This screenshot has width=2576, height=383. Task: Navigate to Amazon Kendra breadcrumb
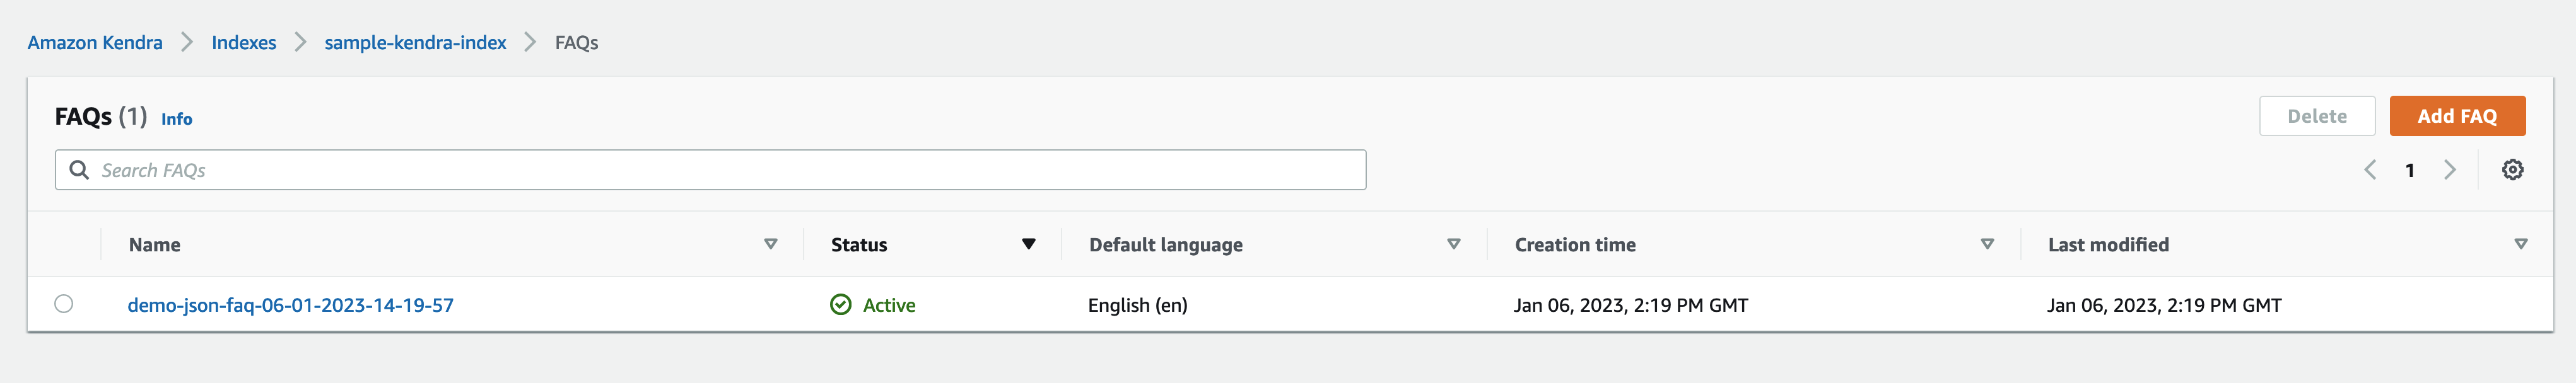pos(95,43)
